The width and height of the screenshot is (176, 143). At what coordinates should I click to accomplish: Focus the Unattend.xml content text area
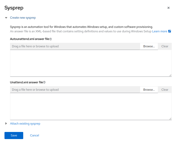91,106
